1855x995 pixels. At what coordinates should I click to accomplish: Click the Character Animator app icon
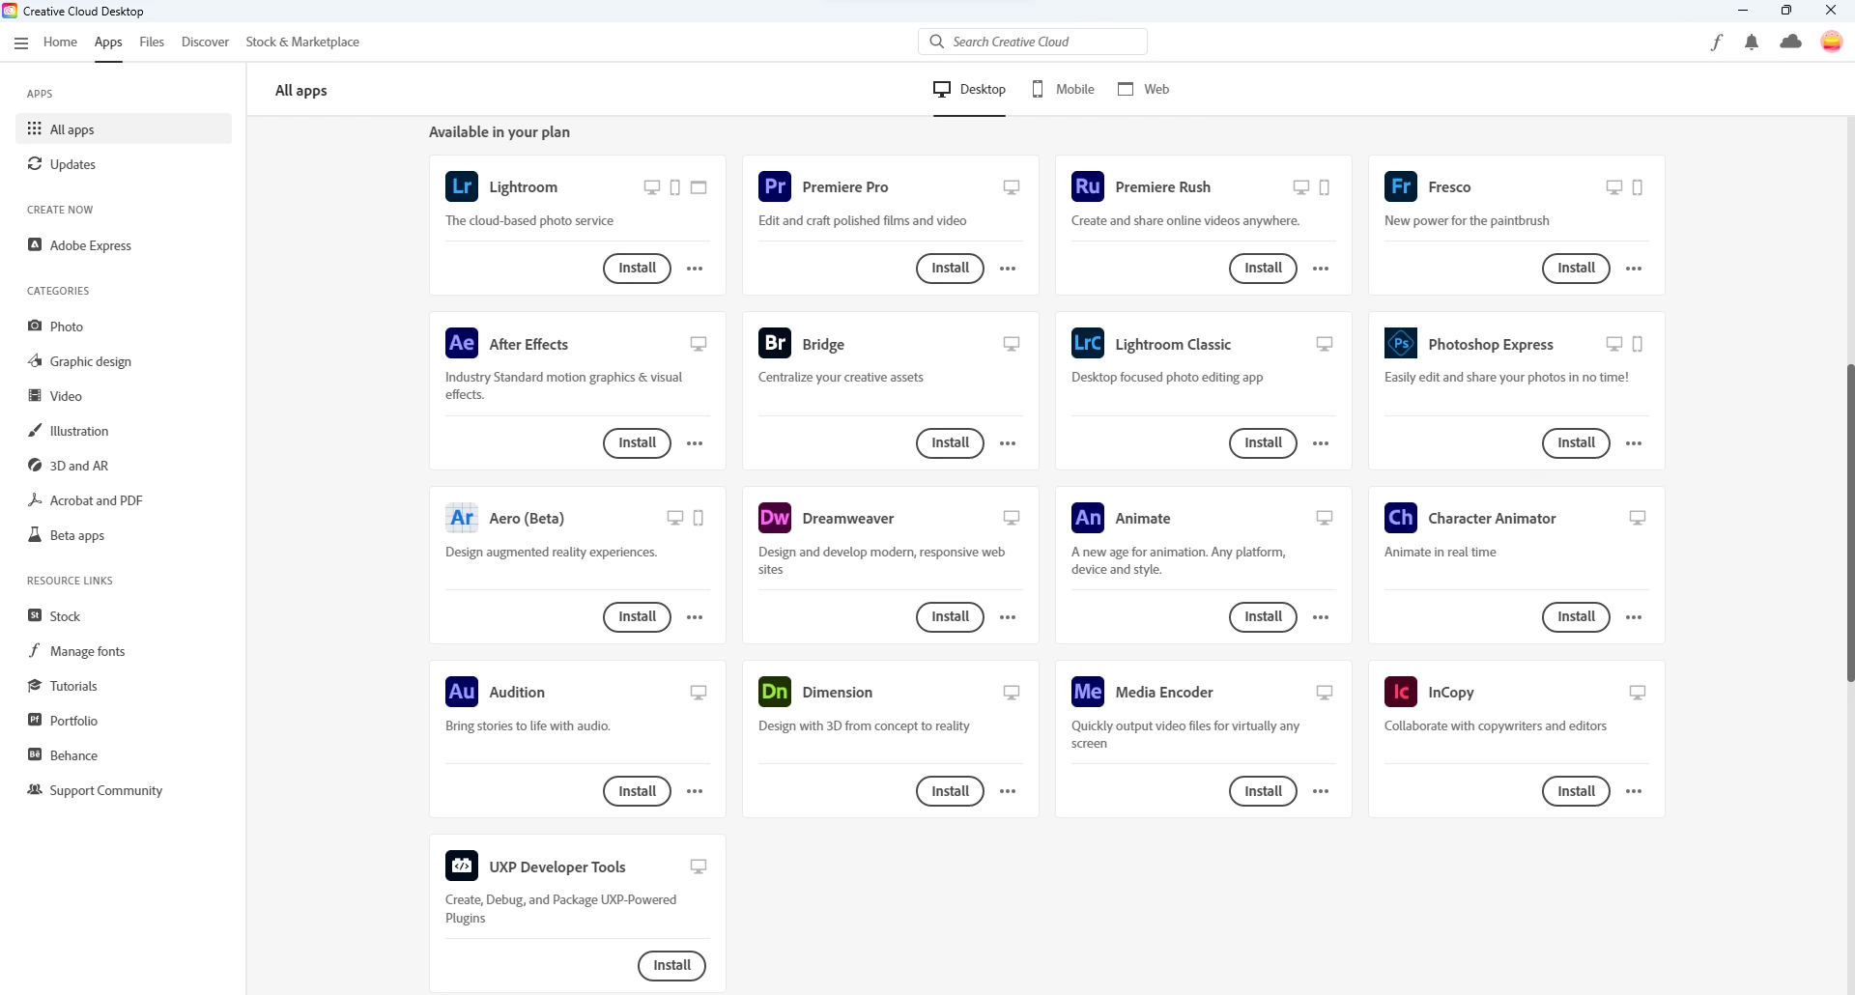1401,518
